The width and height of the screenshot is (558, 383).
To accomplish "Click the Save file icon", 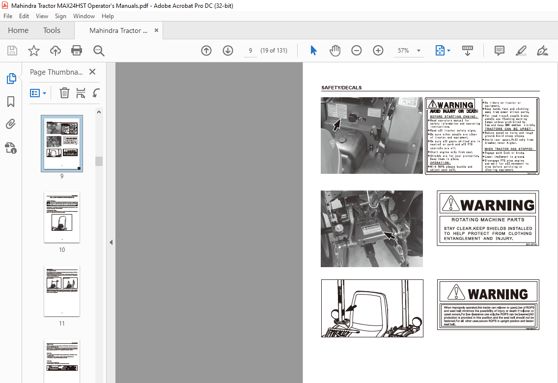I will [x=12, y=51].
